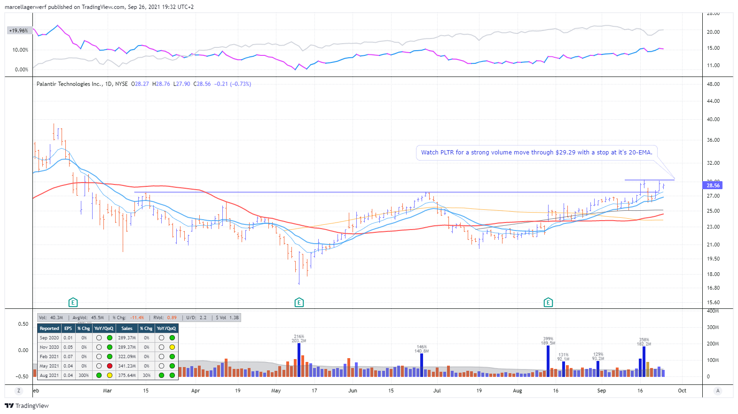The image size is (738, 414).
Task: Click the 'U/D: 2.2' stat
Action: coord(196,318)
